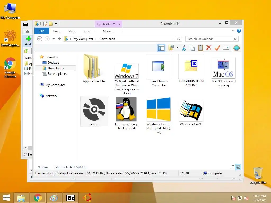
Task: Select the Application Files folder
Action: click(x=94, y=69)
